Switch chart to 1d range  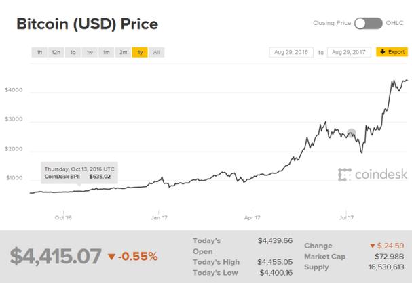point(73,51)
